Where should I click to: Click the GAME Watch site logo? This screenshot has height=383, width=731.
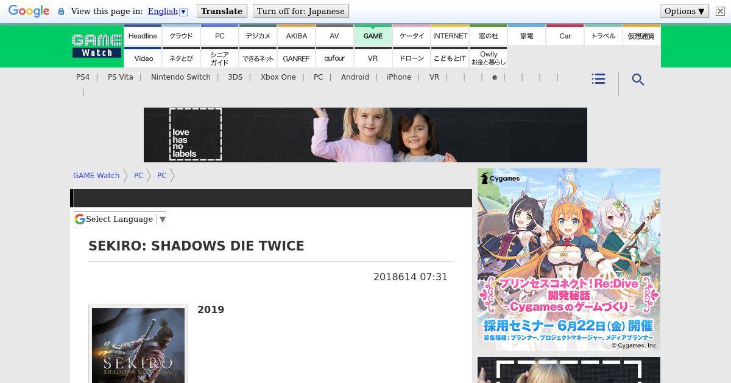97,46
